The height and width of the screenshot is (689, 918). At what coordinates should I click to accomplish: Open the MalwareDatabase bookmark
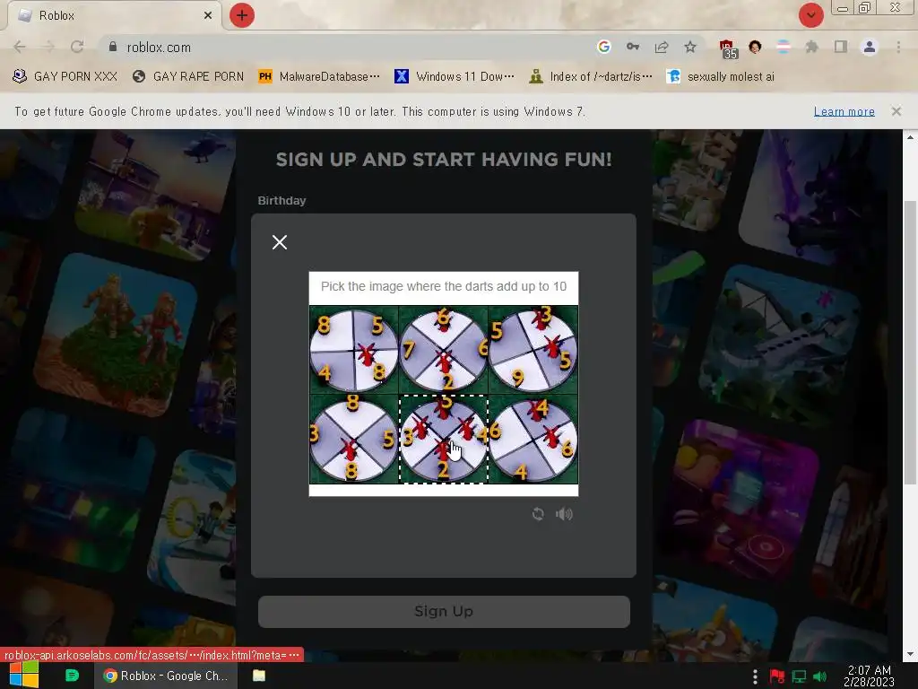[319, 77]
